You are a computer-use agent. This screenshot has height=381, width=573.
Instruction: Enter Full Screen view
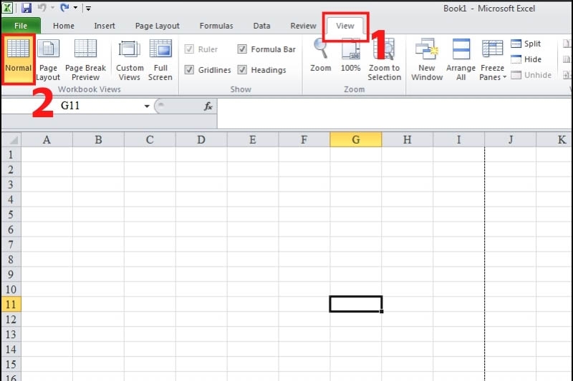point(160,60)
